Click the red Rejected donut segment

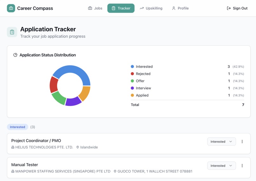click(x=54, y=84)
